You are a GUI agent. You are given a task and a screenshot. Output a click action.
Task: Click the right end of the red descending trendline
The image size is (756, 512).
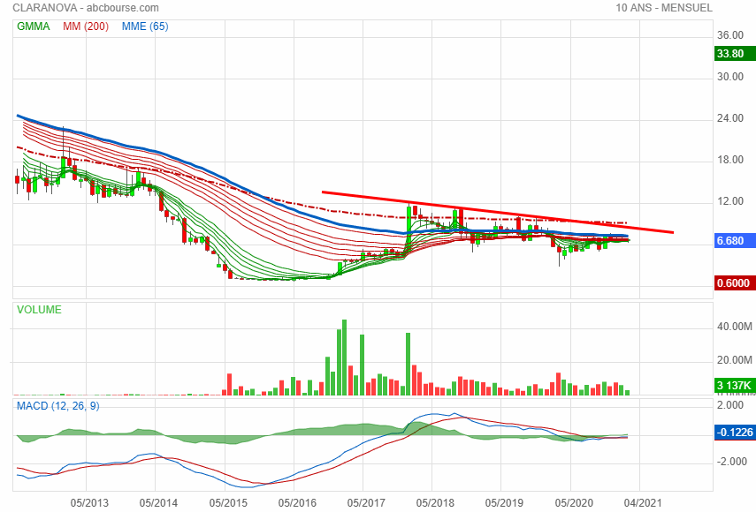(x=673, y=232)
